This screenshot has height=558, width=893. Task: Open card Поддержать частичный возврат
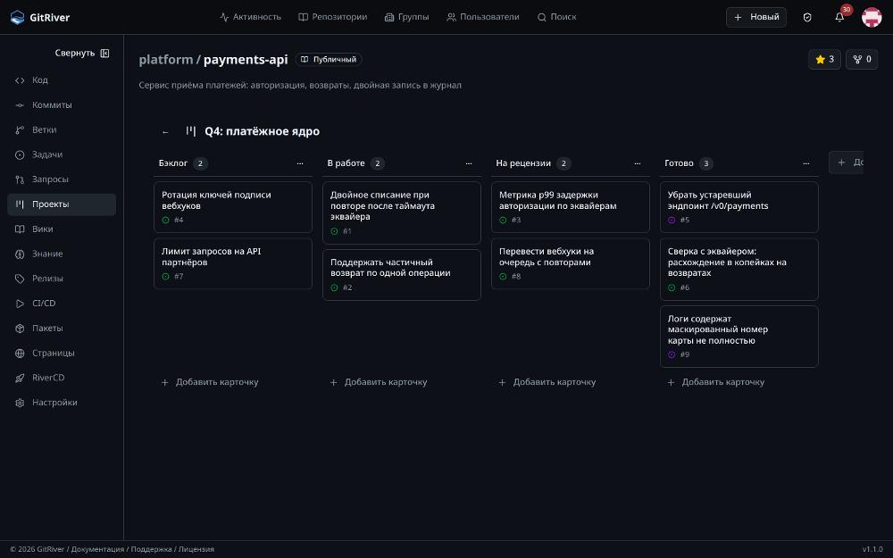click(x=402, y=275)
